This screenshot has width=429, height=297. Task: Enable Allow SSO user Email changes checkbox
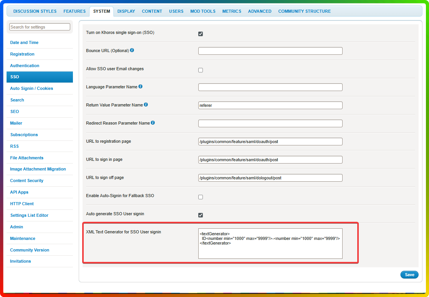(201, 70)
